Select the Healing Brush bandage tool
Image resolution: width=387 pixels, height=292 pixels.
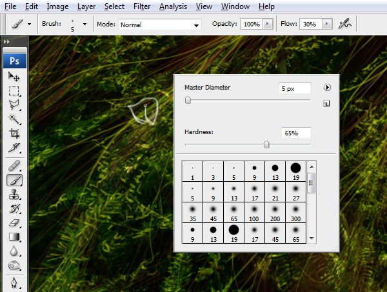pyautogui.click(x=14, y=166)
